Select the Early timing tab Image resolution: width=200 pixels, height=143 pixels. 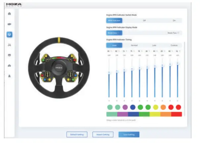tap(114, 45)
